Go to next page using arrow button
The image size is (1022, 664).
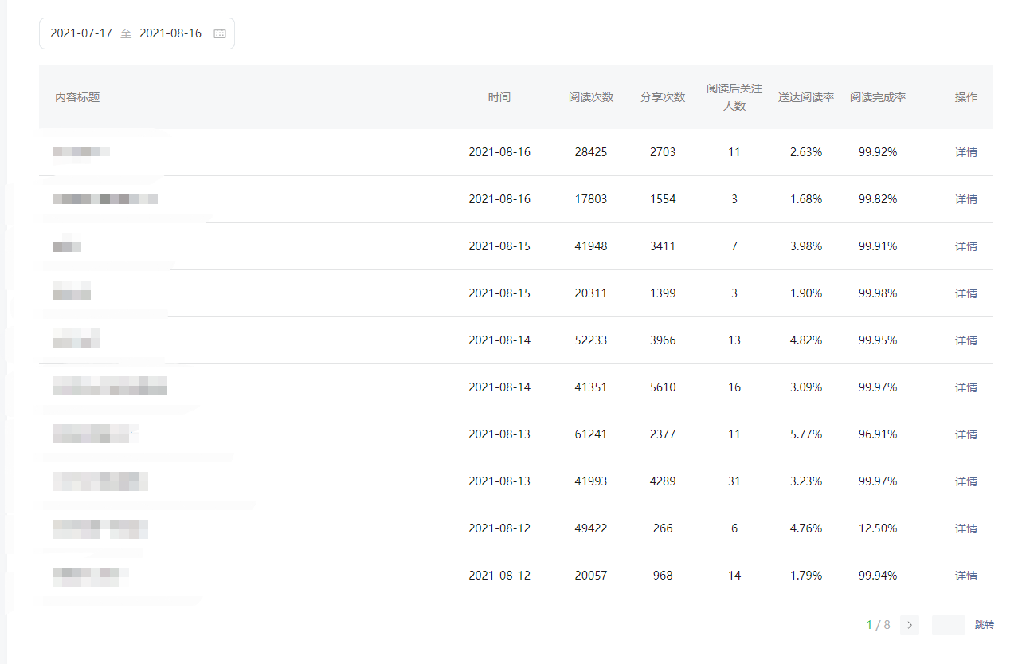909,625
